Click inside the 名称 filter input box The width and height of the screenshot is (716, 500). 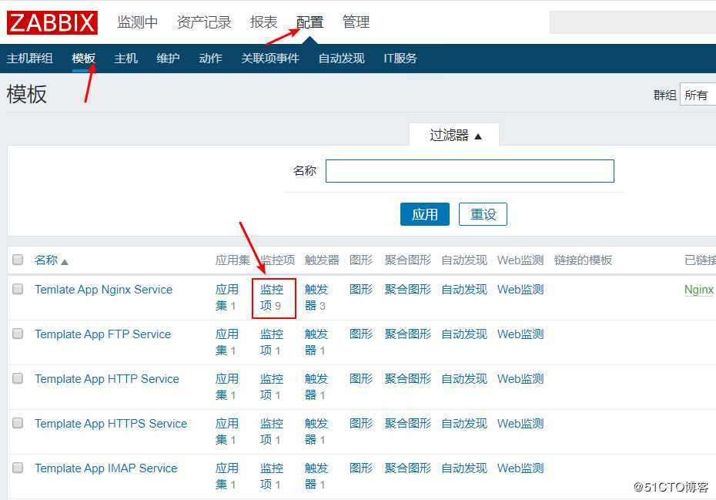click(x=470, y=170)
